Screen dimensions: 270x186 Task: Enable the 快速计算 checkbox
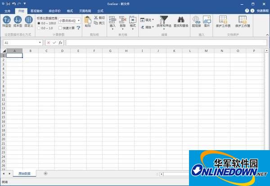click(60, 28)
